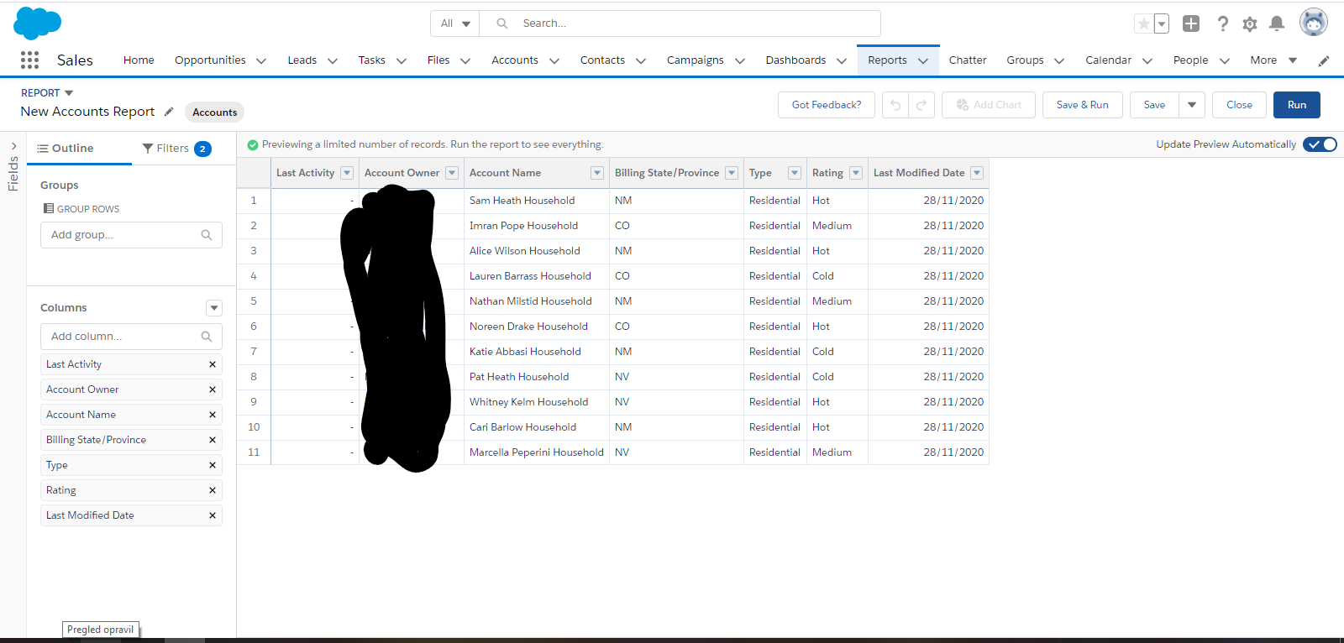Edit the report name with pencil icon
The height and width of the screenshot is (643, 1344).
click(x=169, y=112)
